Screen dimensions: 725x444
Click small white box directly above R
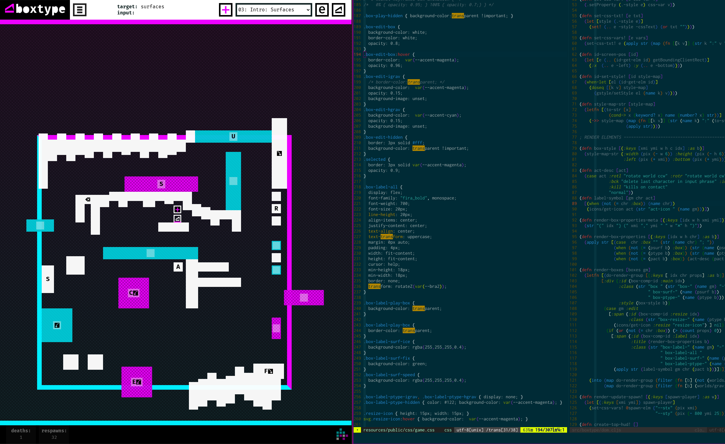tap(276, 196)
